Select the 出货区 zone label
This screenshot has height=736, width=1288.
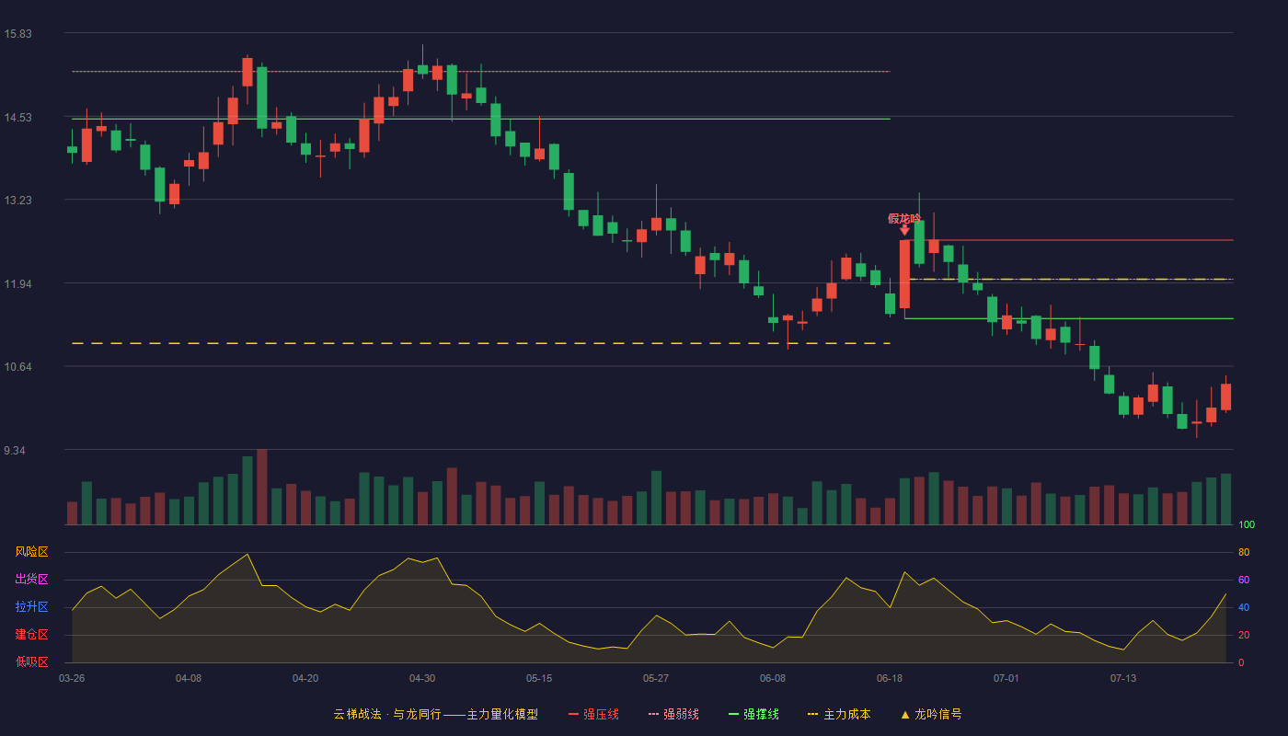(31, 580)
